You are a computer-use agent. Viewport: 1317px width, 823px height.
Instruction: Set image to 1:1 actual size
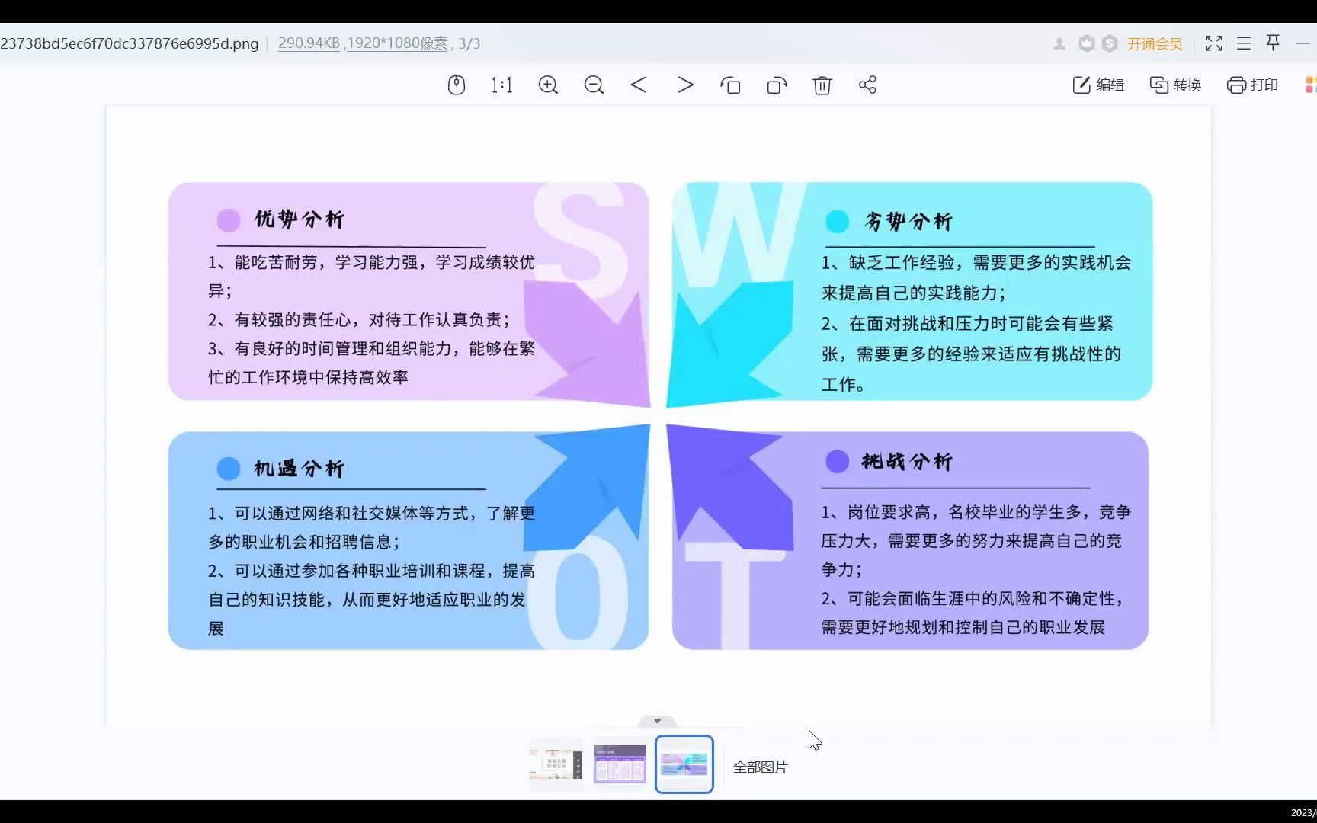pos(501,85)
